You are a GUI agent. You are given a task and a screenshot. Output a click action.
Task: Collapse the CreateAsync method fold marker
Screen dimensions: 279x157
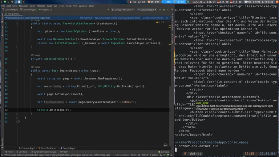(17, 24)
